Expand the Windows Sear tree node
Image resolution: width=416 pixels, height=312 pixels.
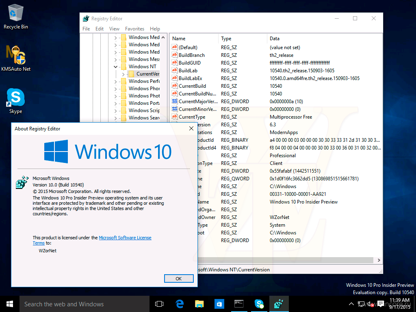115,118
